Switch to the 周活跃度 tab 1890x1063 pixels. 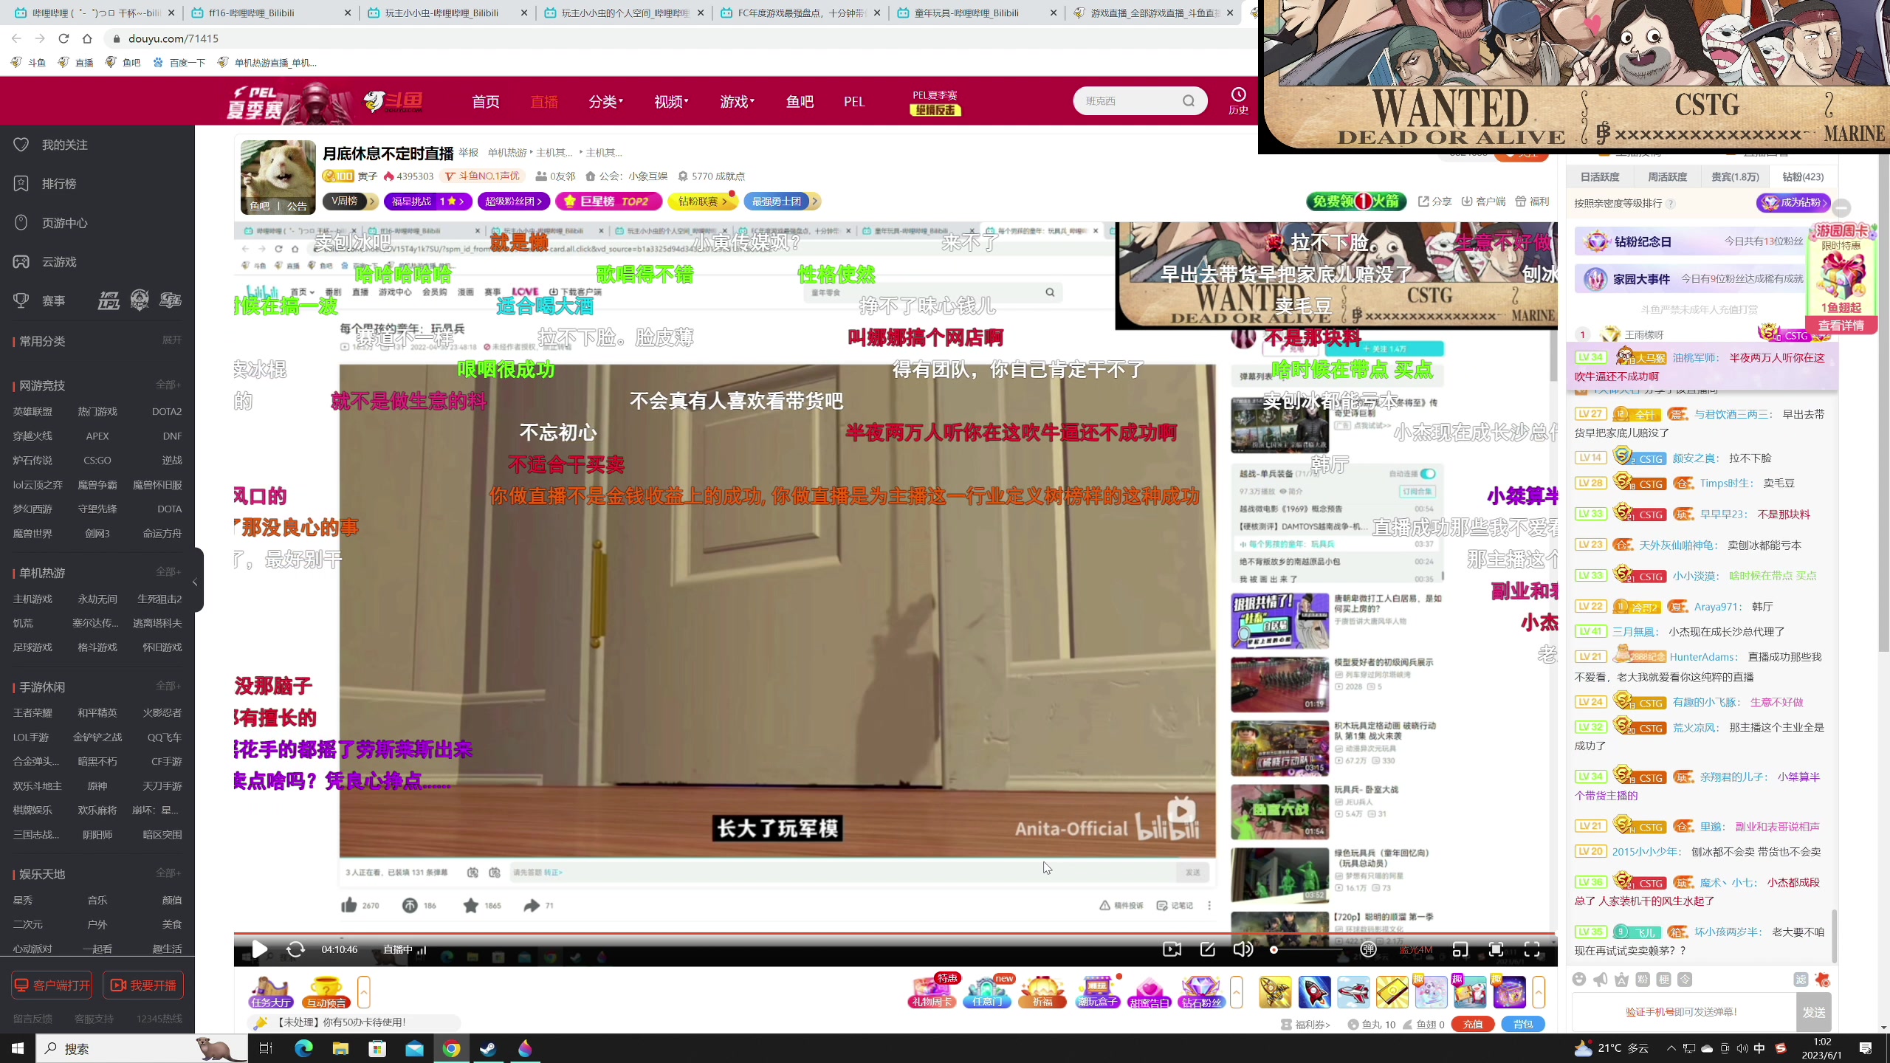(1667, 177)
